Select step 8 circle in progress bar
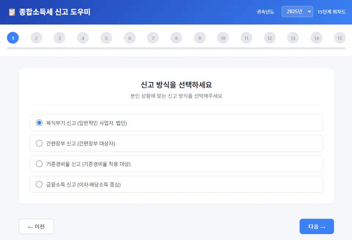Screen dimensions: 352x240 (176, 38)
